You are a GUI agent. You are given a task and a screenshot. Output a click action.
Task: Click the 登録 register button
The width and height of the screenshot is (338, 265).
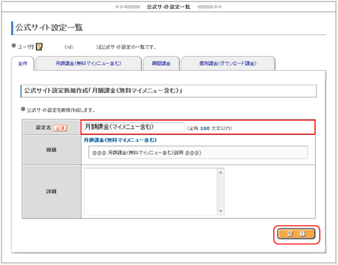coord(296,234)
